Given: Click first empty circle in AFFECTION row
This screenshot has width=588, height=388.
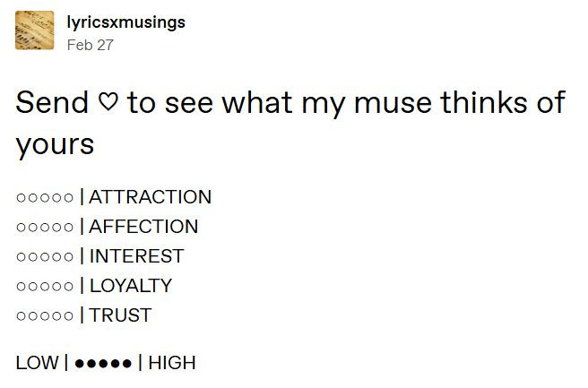Looking at the screenshot, I should click(x=21, y=228).
